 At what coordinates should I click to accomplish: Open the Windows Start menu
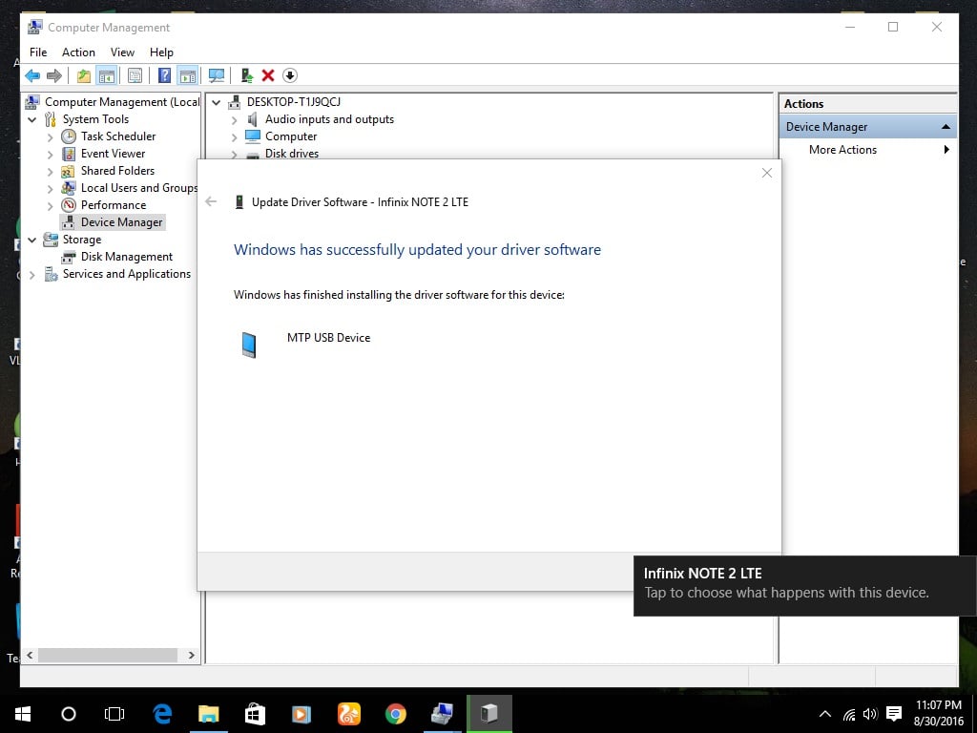(x=23, y=714)
